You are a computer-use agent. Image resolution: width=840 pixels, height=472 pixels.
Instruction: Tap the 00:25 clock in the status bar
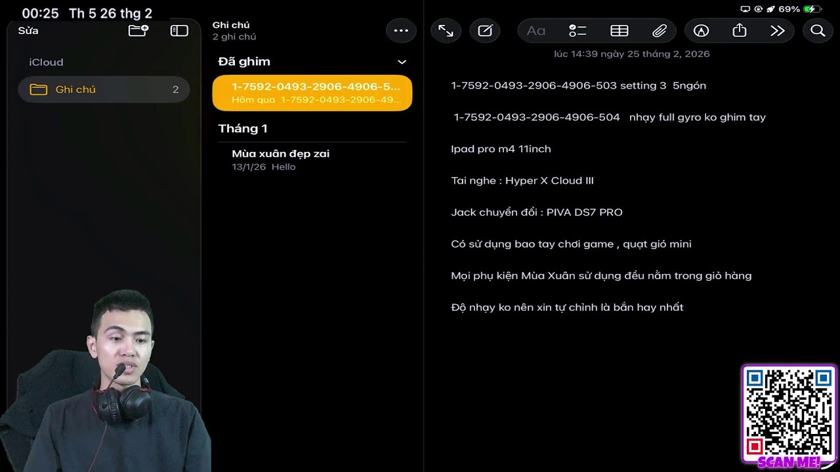(40, 13)
